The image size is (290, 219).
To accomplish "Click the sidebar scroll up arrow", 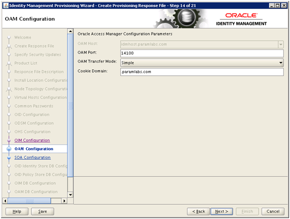I will [70, 31].
